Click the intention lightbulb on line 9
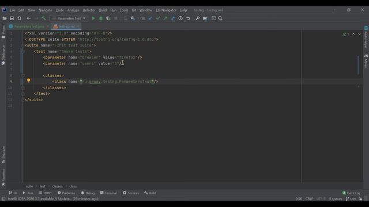Viewport: 369px width, 207px height. tap(28, 80)
